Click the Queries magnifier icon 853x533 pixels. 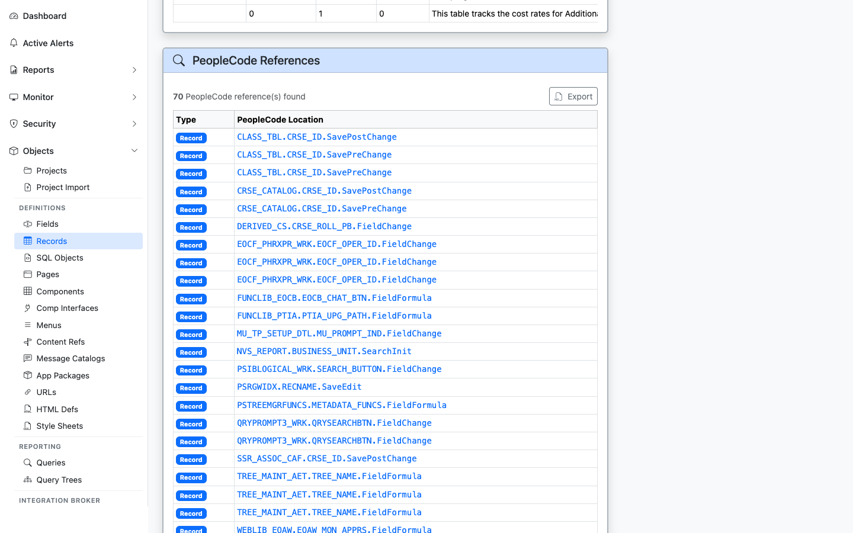click(28, 463)
